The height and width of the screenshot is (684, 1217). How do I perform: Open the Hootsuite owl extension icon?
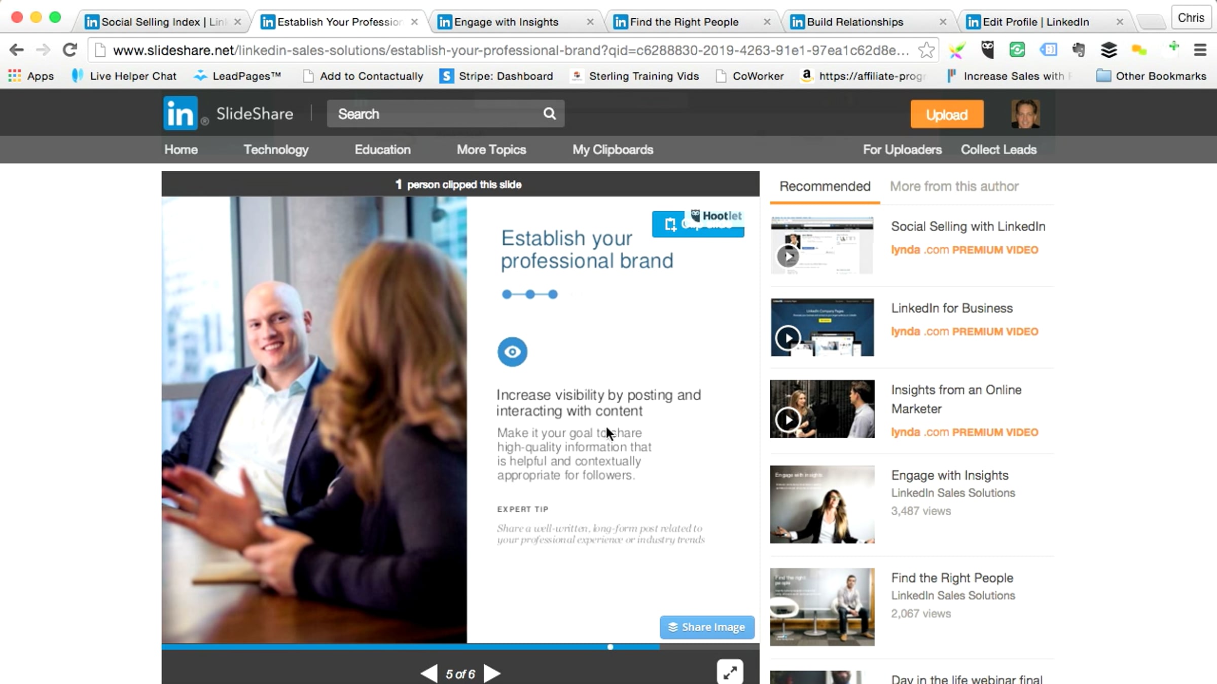point(987,50)
